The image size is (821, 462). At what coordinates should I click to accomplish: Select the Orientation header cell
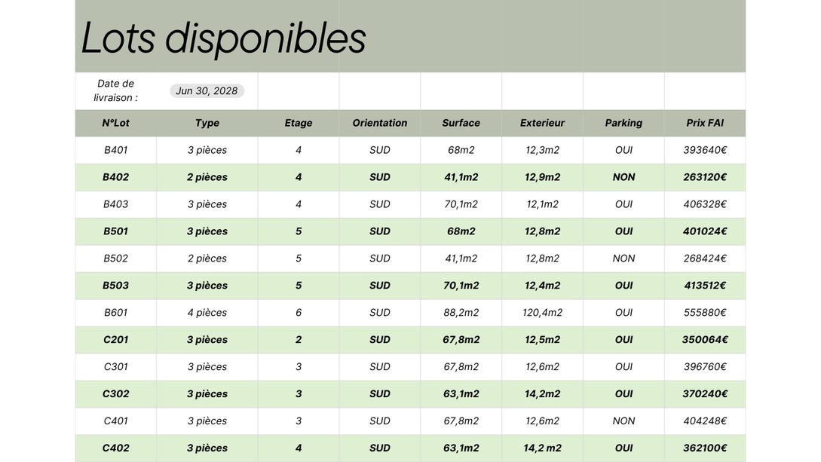[379, 123]
